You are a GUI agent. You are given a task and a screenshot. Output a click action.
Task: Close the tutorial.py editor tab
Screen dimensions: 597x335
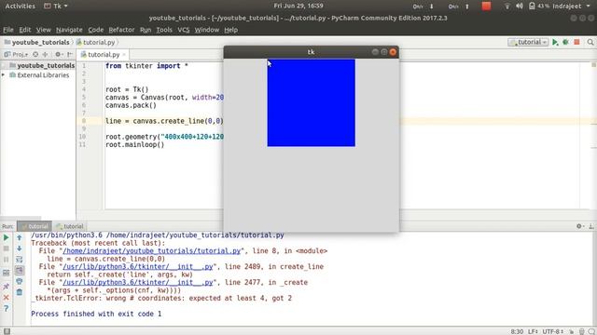(x=124, y=55)
